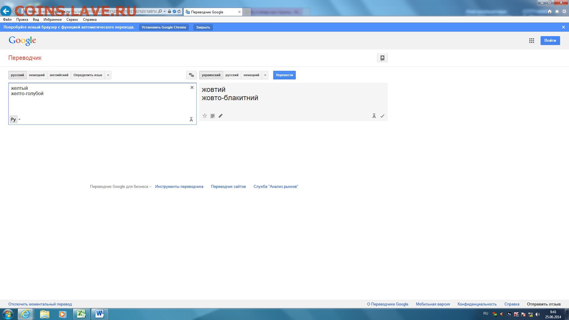569x320 pixels.
Task: Switch to Excel on the taskbar
Action: pos(81,314)
